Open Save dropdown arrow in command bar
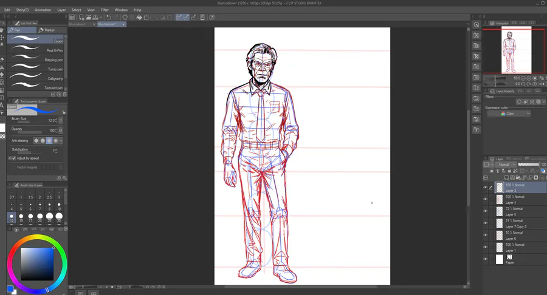 [x=101, y=17]
